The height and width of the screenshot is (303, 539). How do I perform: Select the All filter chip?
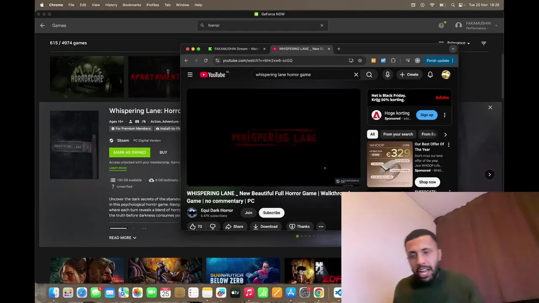tap(372, 134)
